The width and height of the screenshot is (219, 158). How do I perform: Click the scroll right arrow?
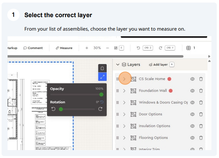209,56
